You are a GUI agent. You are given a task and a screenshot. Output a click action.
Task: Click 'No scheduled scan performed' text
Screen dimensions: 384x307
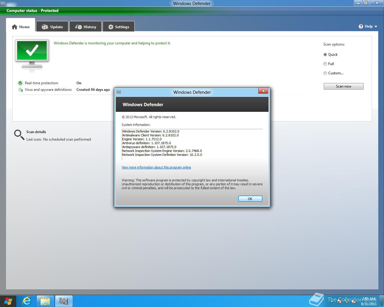point(67,139)
